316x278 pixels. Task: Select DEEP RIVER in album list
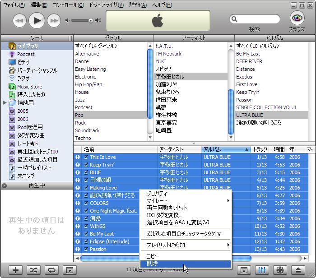(271, 61)
